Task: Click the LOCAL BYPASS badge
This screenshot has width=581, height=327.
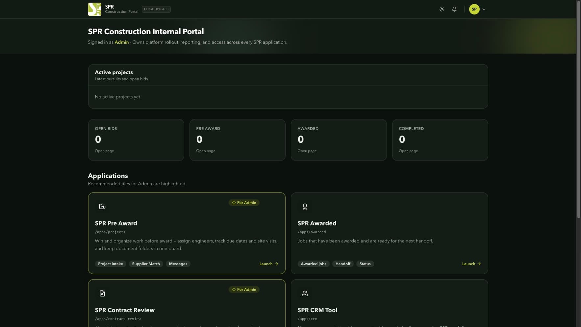Action: point(156,9)
